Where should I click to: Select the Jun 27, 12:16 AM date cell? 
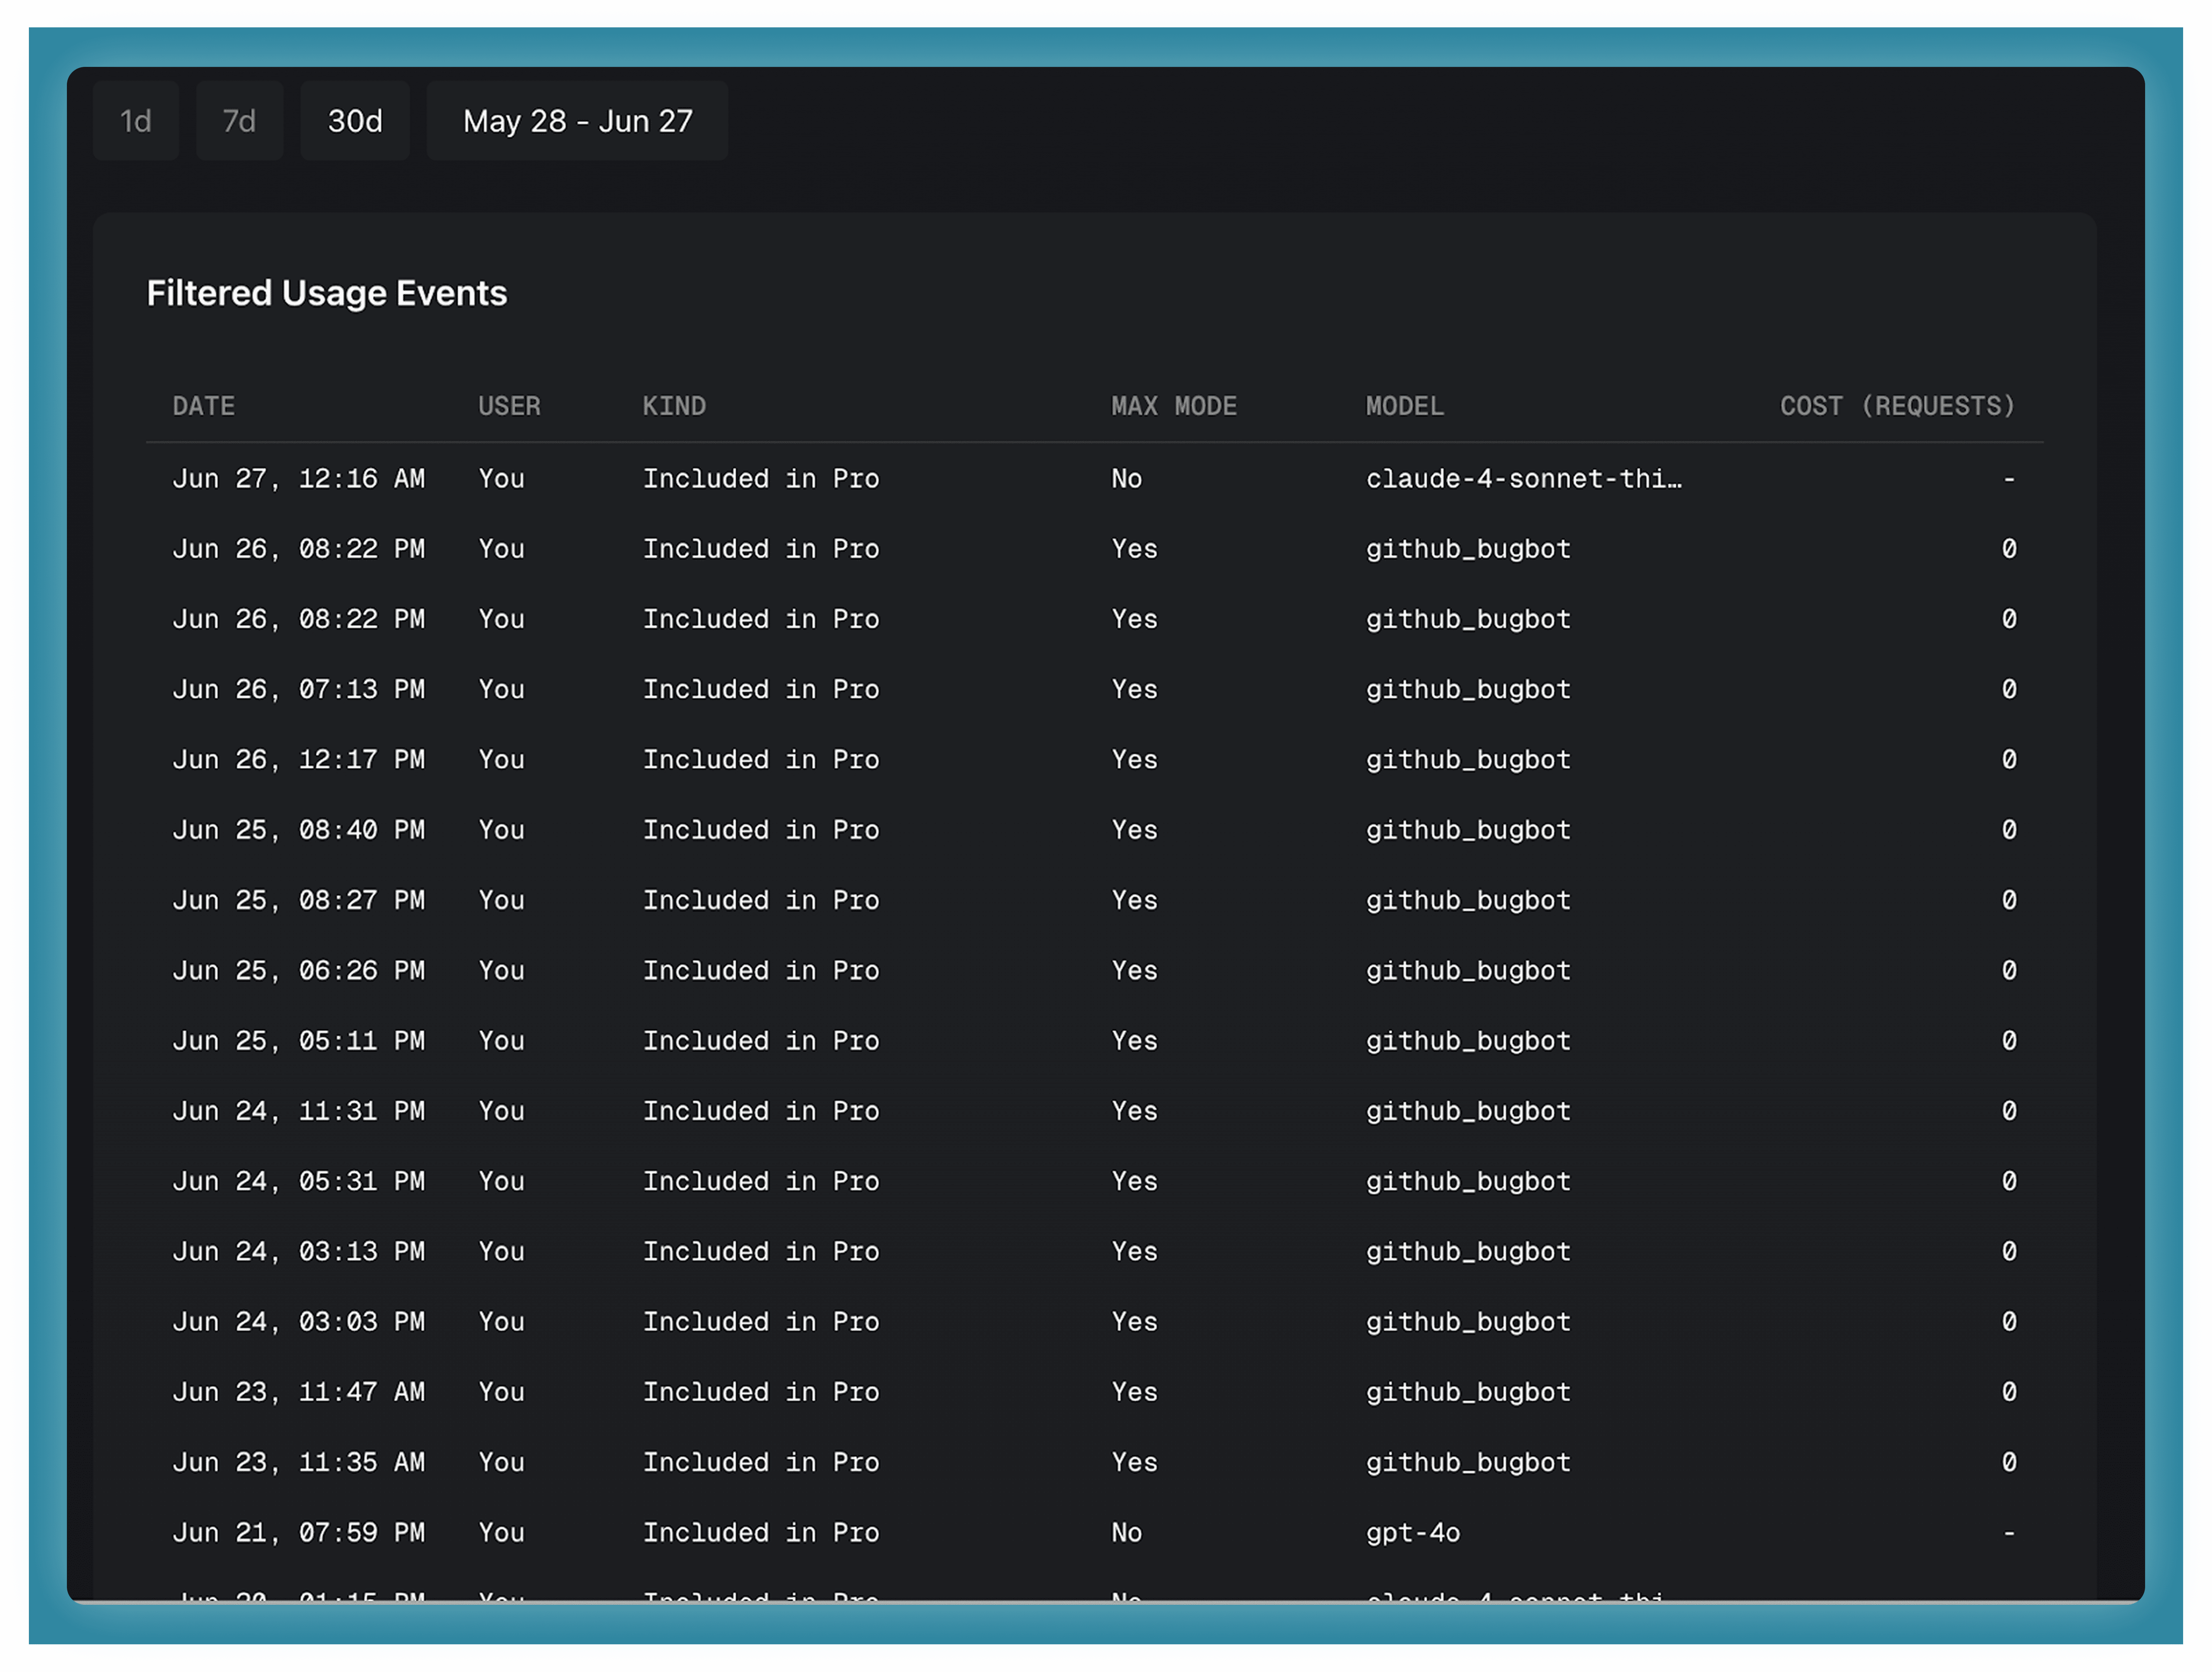(299, 479)
